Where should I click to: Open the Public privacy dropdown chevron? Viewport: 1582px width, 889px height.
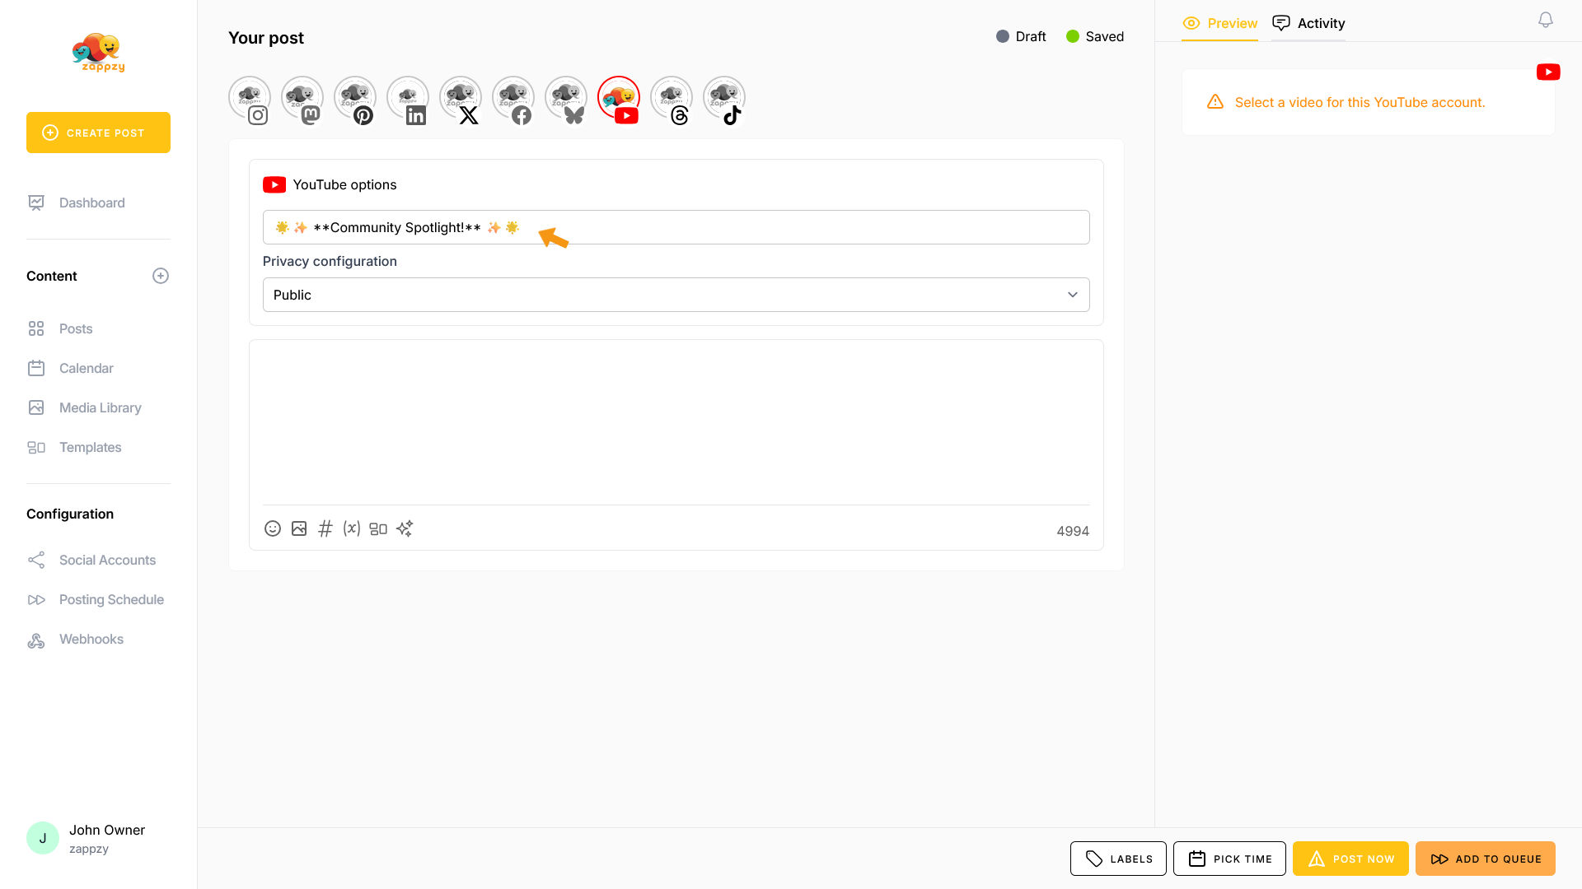[x=1073, y=295]
